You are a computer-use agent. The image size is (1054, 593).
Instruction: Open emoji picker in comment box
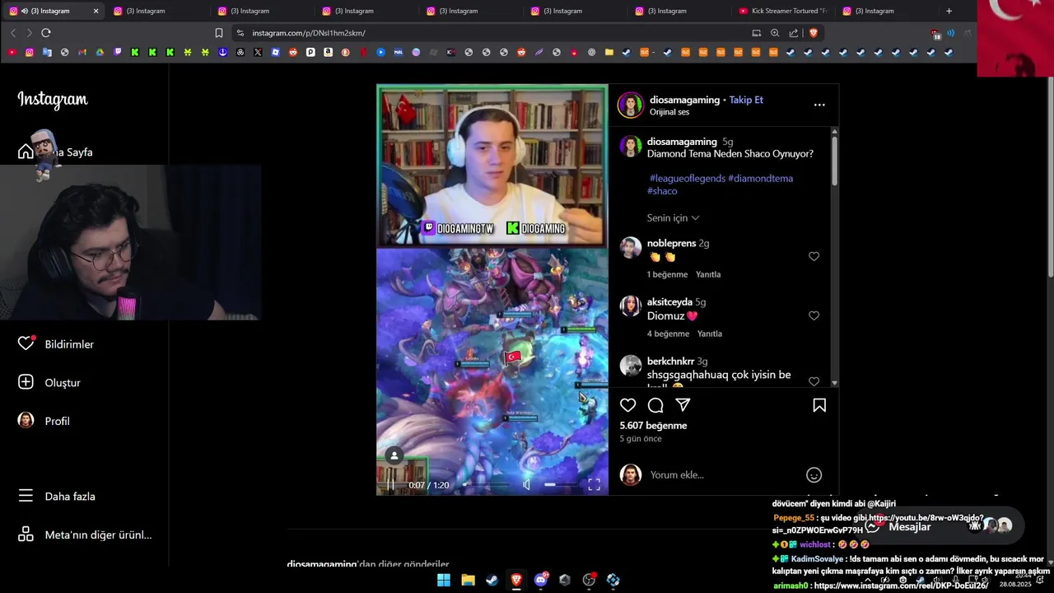(814, 474)
